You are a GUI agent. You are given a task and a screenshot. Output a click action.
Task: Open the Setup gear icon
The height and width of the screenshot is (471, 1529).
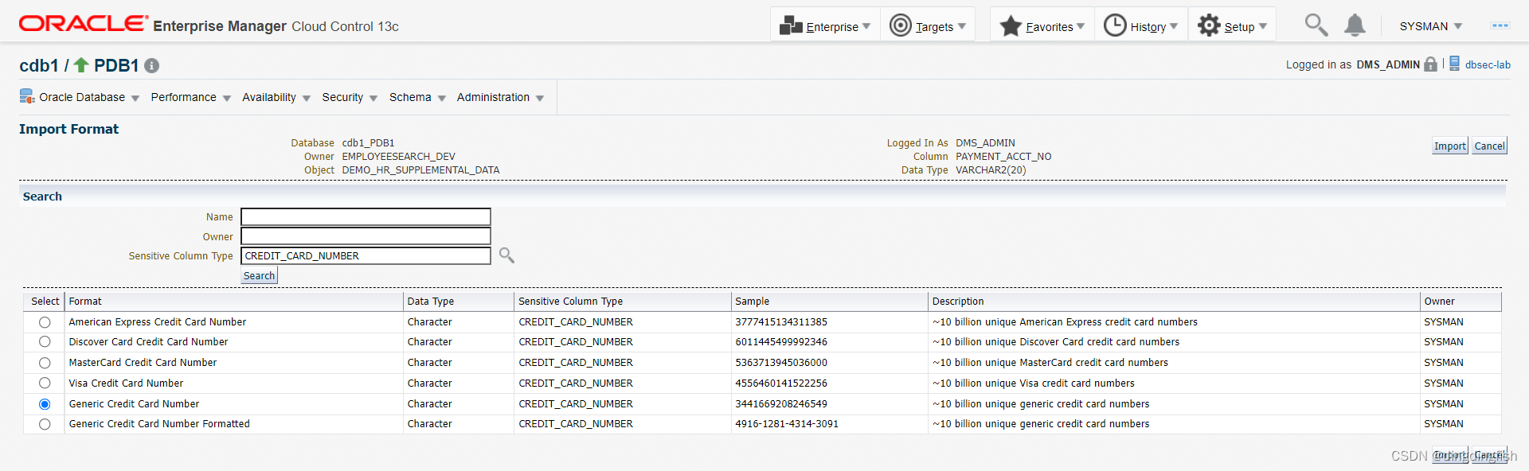[1209, 25]
